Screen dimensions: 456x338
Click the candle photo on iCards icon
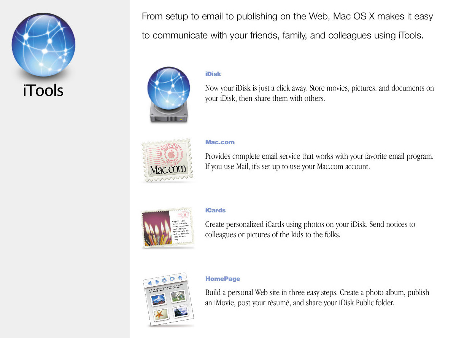click(x=157, y=229)
